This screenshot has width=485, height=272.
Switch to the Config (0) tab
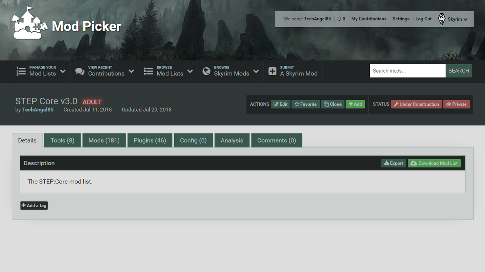pos(193,140)
